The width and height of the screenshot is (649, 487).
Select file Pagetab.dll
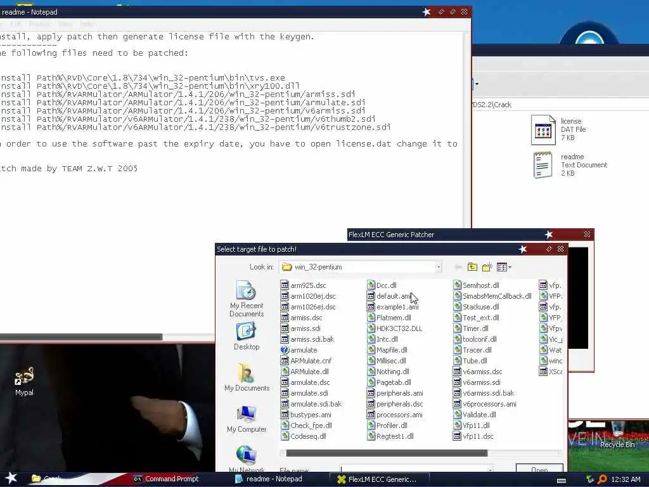pos(389,382)
